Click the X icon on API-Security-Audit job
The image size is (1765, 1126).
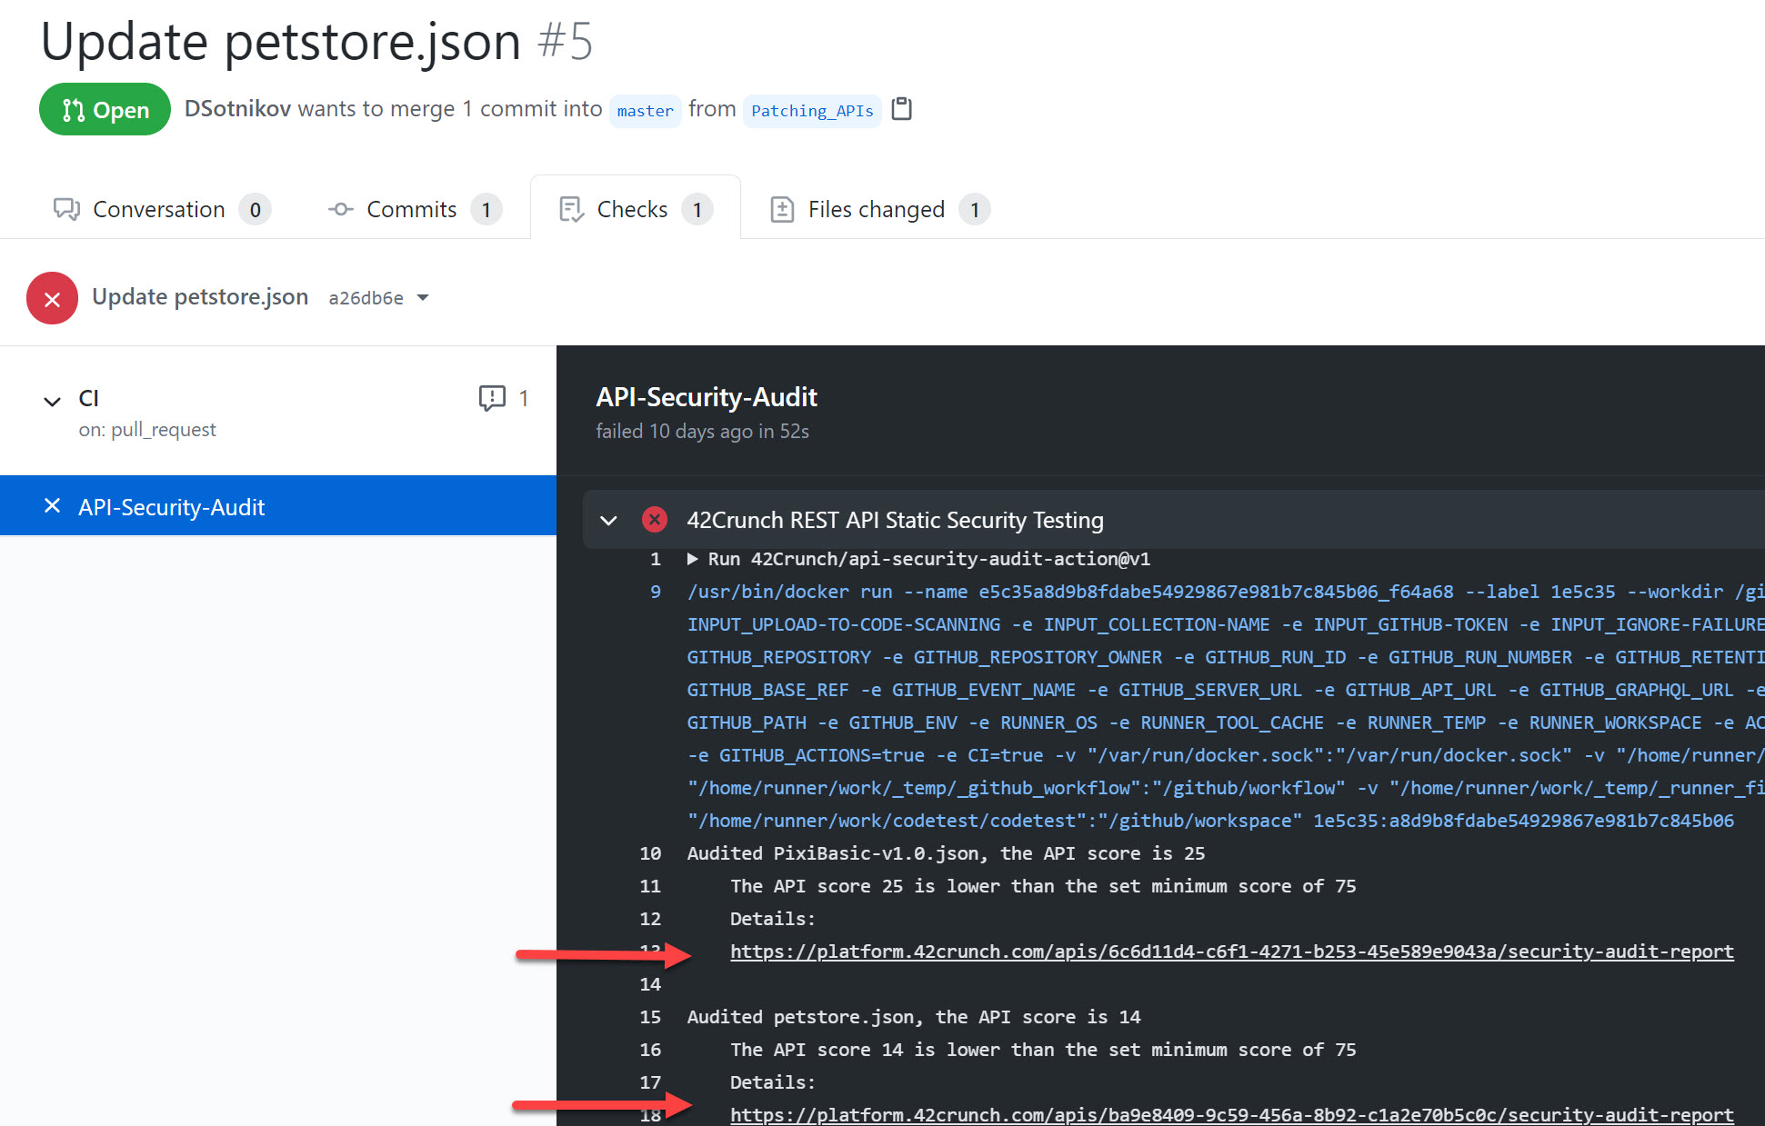pyautogui.click(x=53, y=506)
